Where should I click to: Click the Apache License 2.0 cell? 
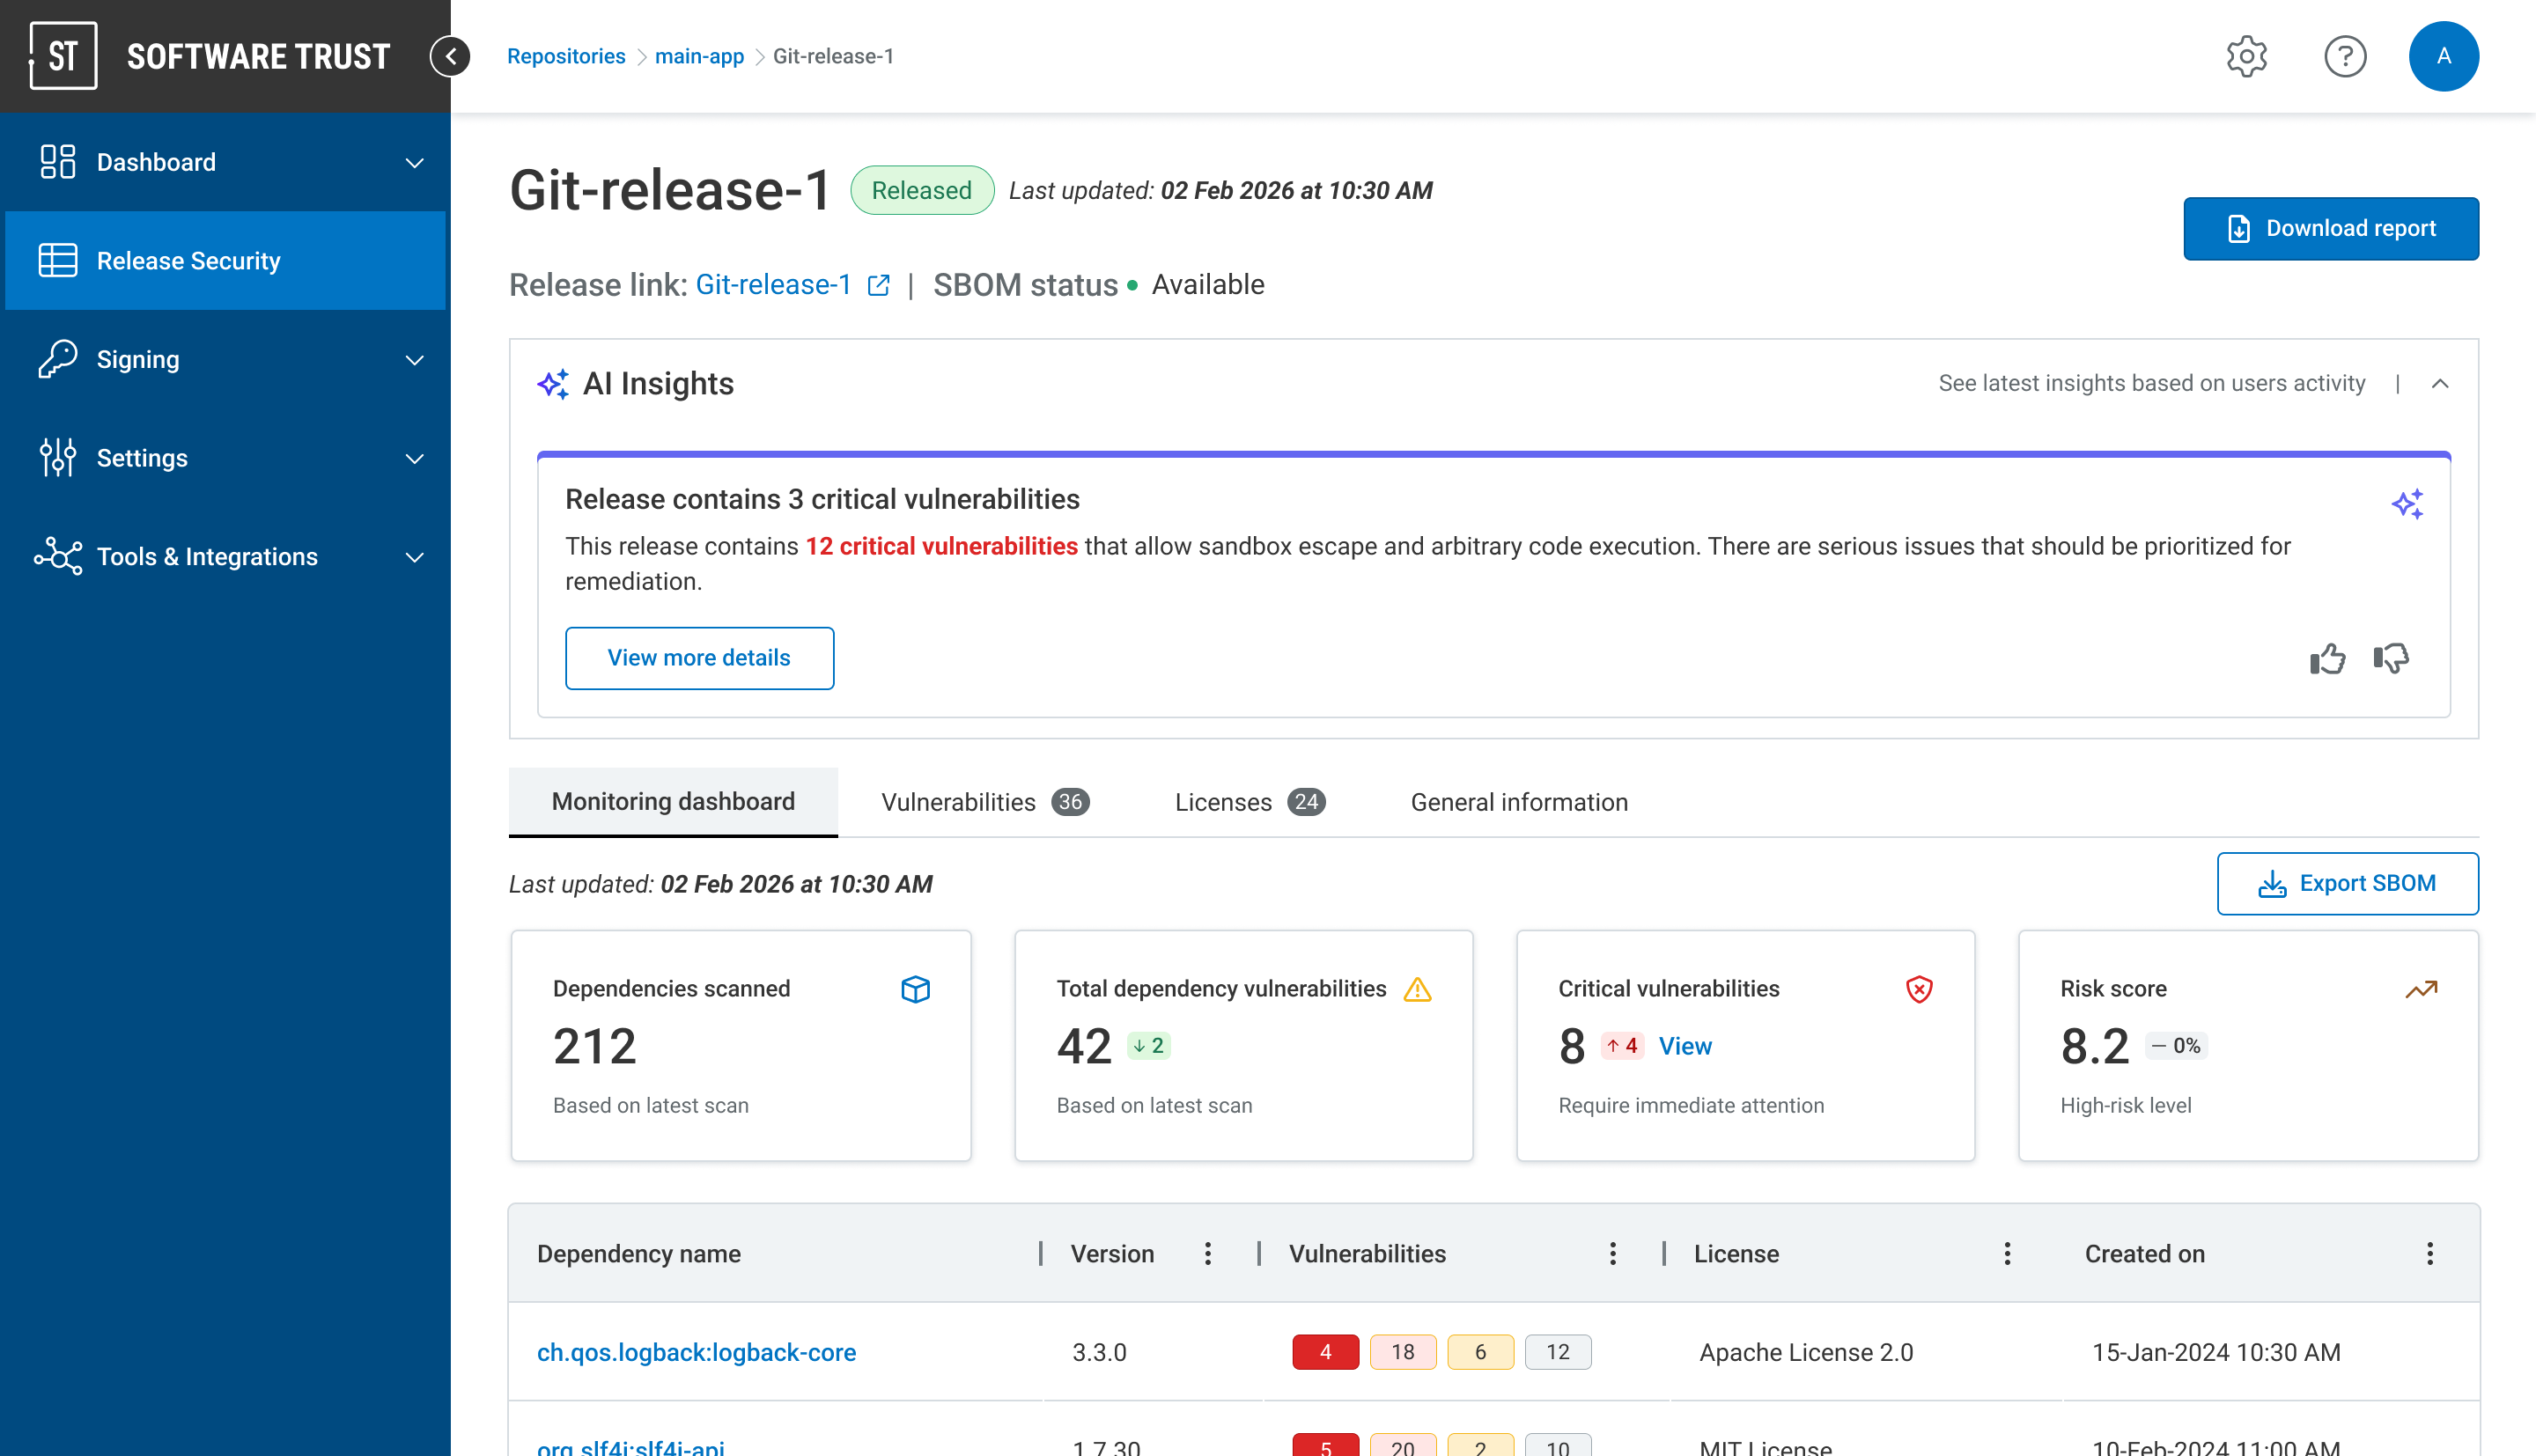1806,1352
